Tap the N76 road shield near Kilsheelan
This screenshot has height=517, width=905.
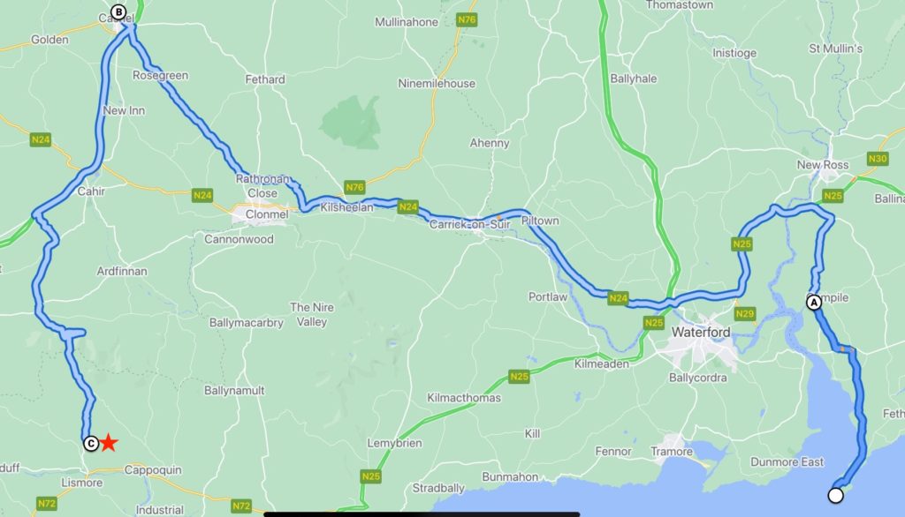(354, 187)
